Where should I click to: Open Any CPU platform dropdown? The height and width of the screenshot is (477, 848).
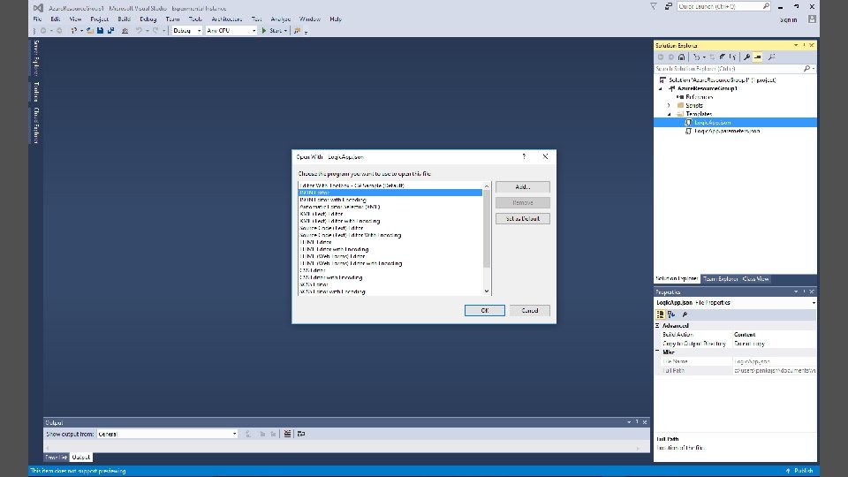point(254,31)
